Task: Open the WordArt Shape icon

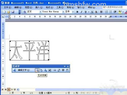Action: (45, 70)
